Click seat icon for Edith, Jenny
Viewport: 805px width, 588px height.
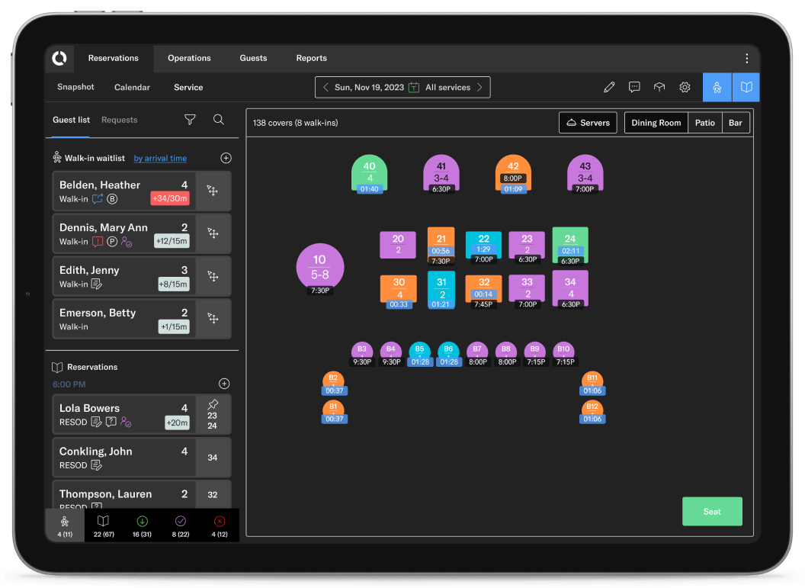coord(213,276)
